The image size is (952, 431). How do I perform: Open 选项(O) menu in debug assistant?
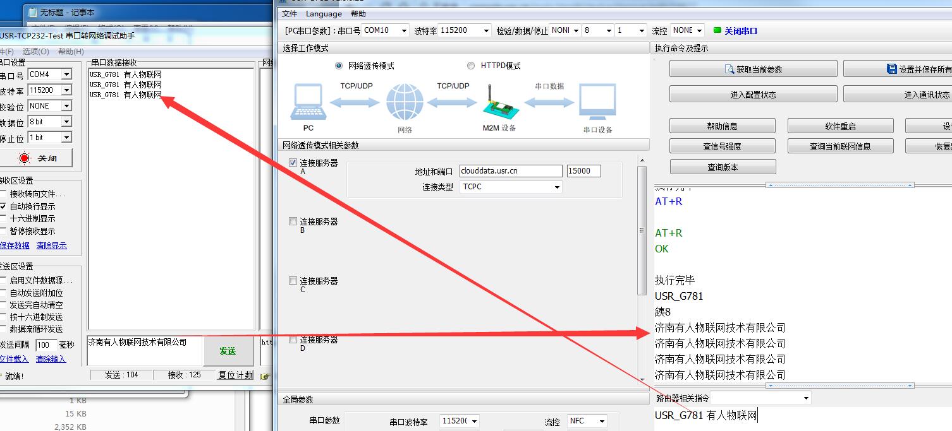pyautogui.click(x=35, y=52)
